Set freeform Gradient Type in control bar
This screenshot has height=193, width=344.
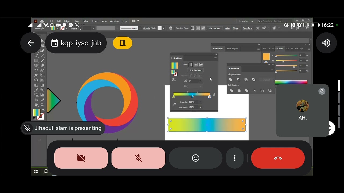[x=203, y=28]
